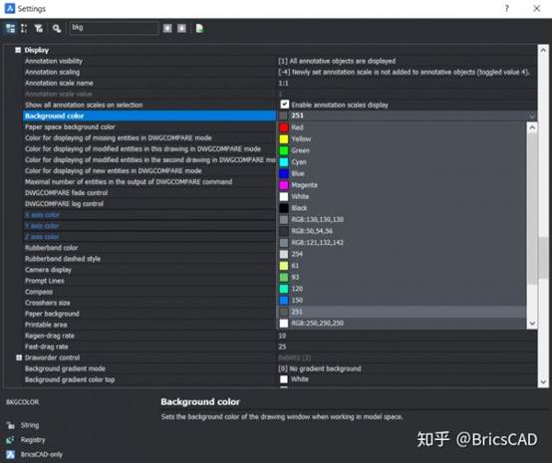Click the export settings document icon
This screenshot has width=552, height=463.
tap(199, 28)
